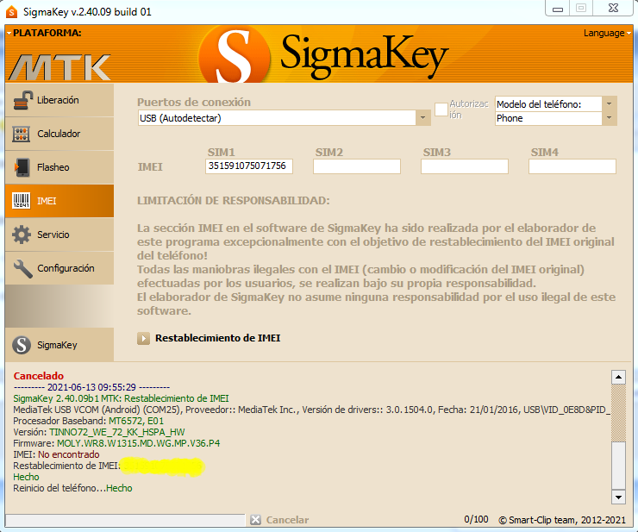Click the Cancelar button
This screenshot has width=638, height=532.
(x=287, y=520)
